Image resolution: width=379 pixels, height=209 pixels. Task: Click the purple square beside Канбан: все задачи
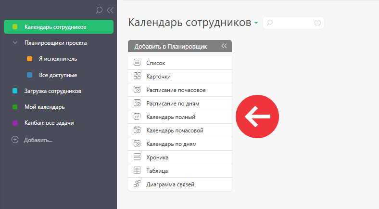tap(15, 123)
